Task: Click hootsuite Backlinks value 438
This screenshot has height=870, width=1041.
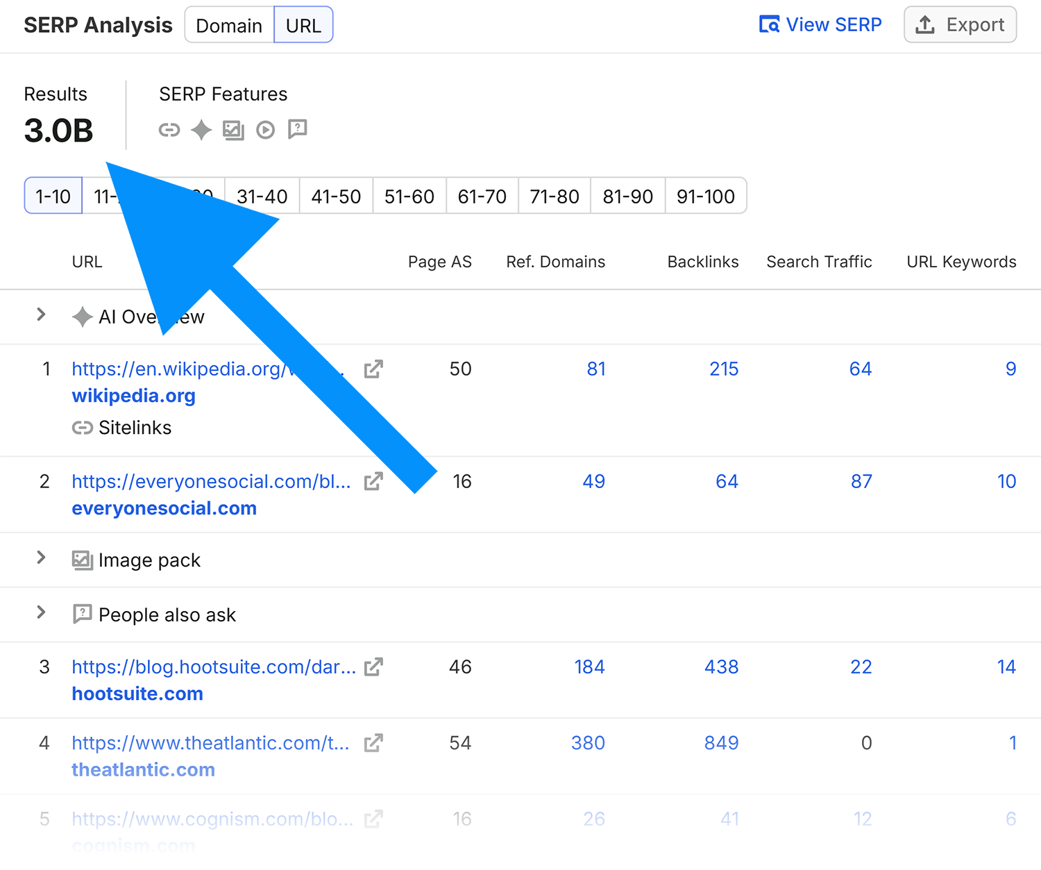Action: [722, 667]
